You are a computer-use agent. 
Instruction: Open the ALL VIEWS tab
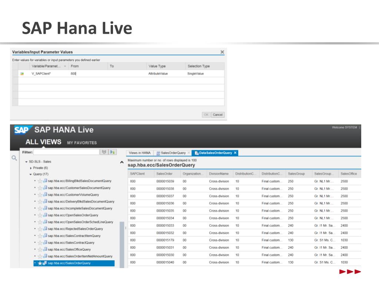[43, 142]
